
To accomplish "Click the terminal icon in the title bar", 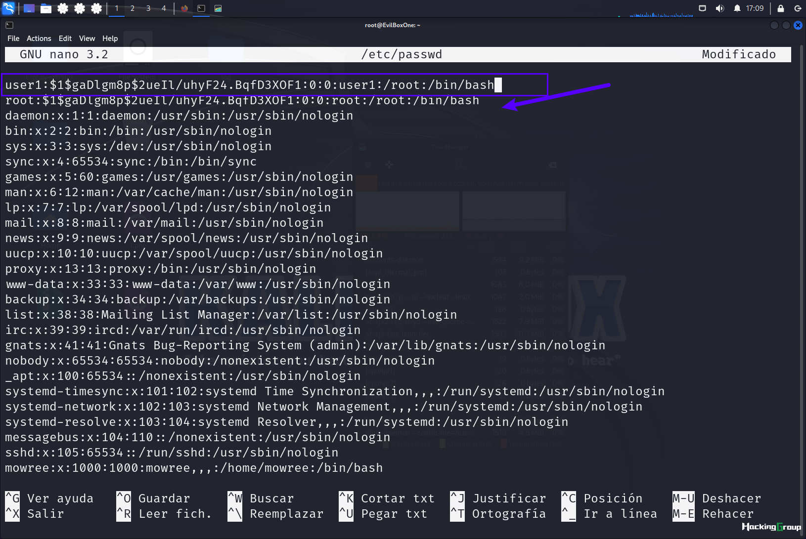I will coord(9,25).
